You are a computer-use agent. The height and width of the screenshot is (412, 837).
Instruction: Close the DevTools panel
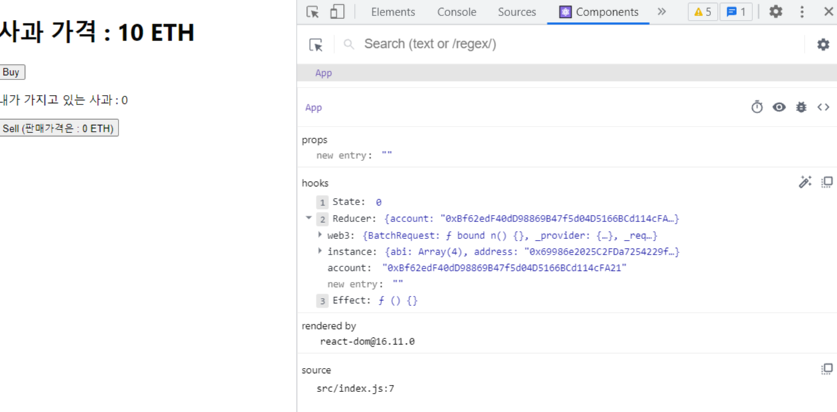[x=828, y=12]
